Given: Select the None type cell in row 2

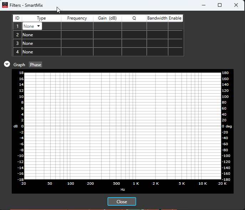Looking at the screenshot, I should coord(41,35).
